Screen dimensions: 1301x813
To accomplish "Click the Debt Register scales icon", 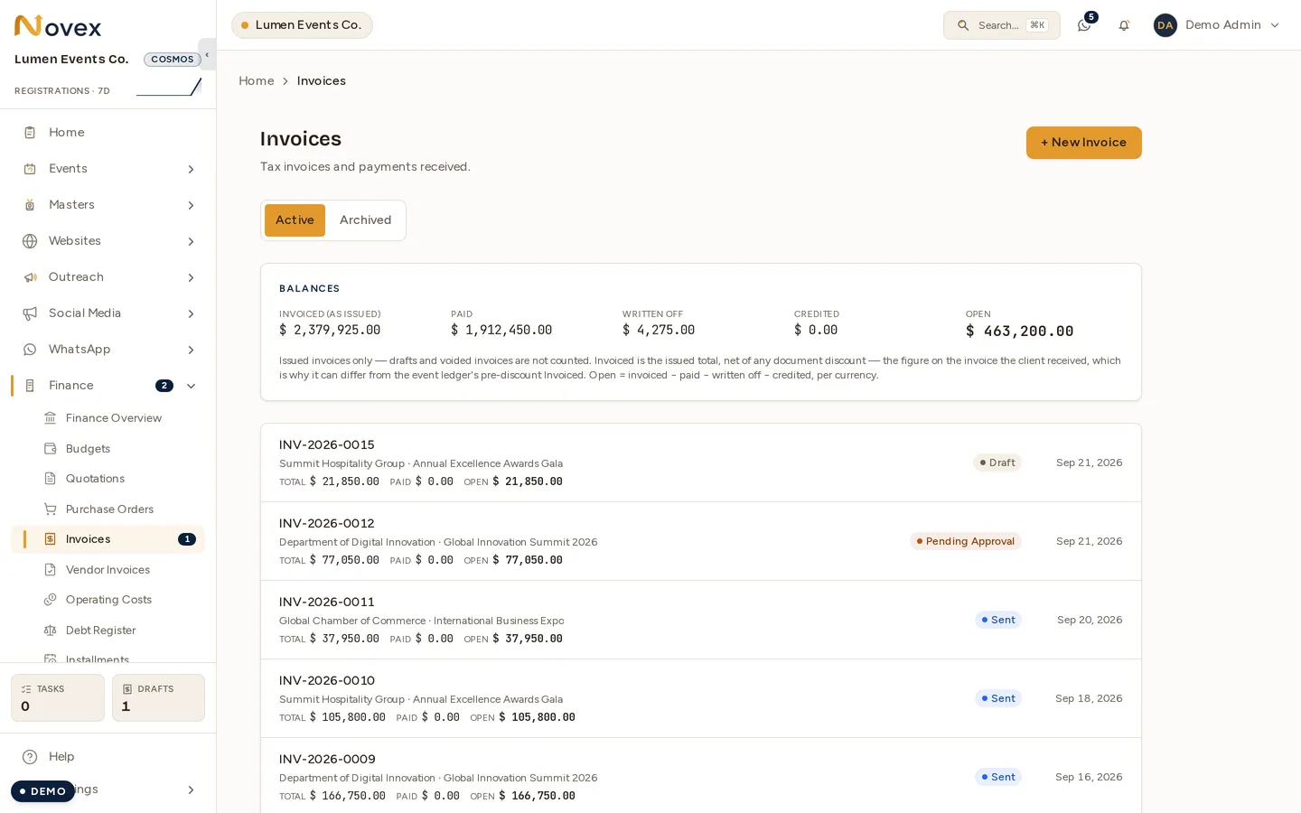I will [x=51, y=631].
